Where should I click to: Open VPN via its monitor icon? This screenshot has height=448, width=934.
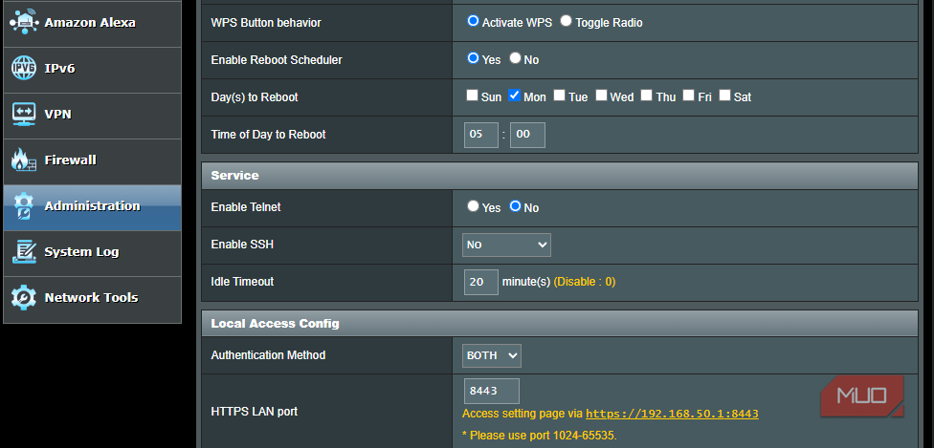[x=24, y=114]
